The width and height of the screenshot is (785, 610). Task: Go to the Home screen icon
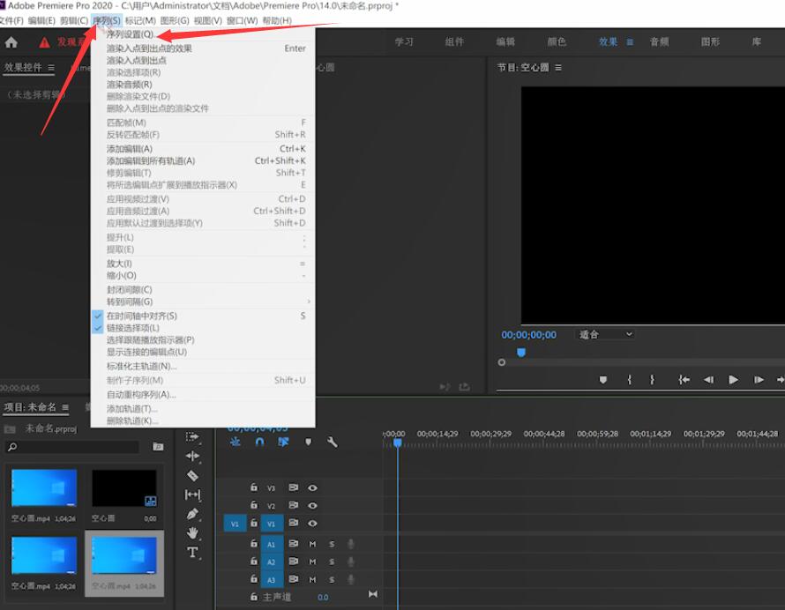click(11, 42)
